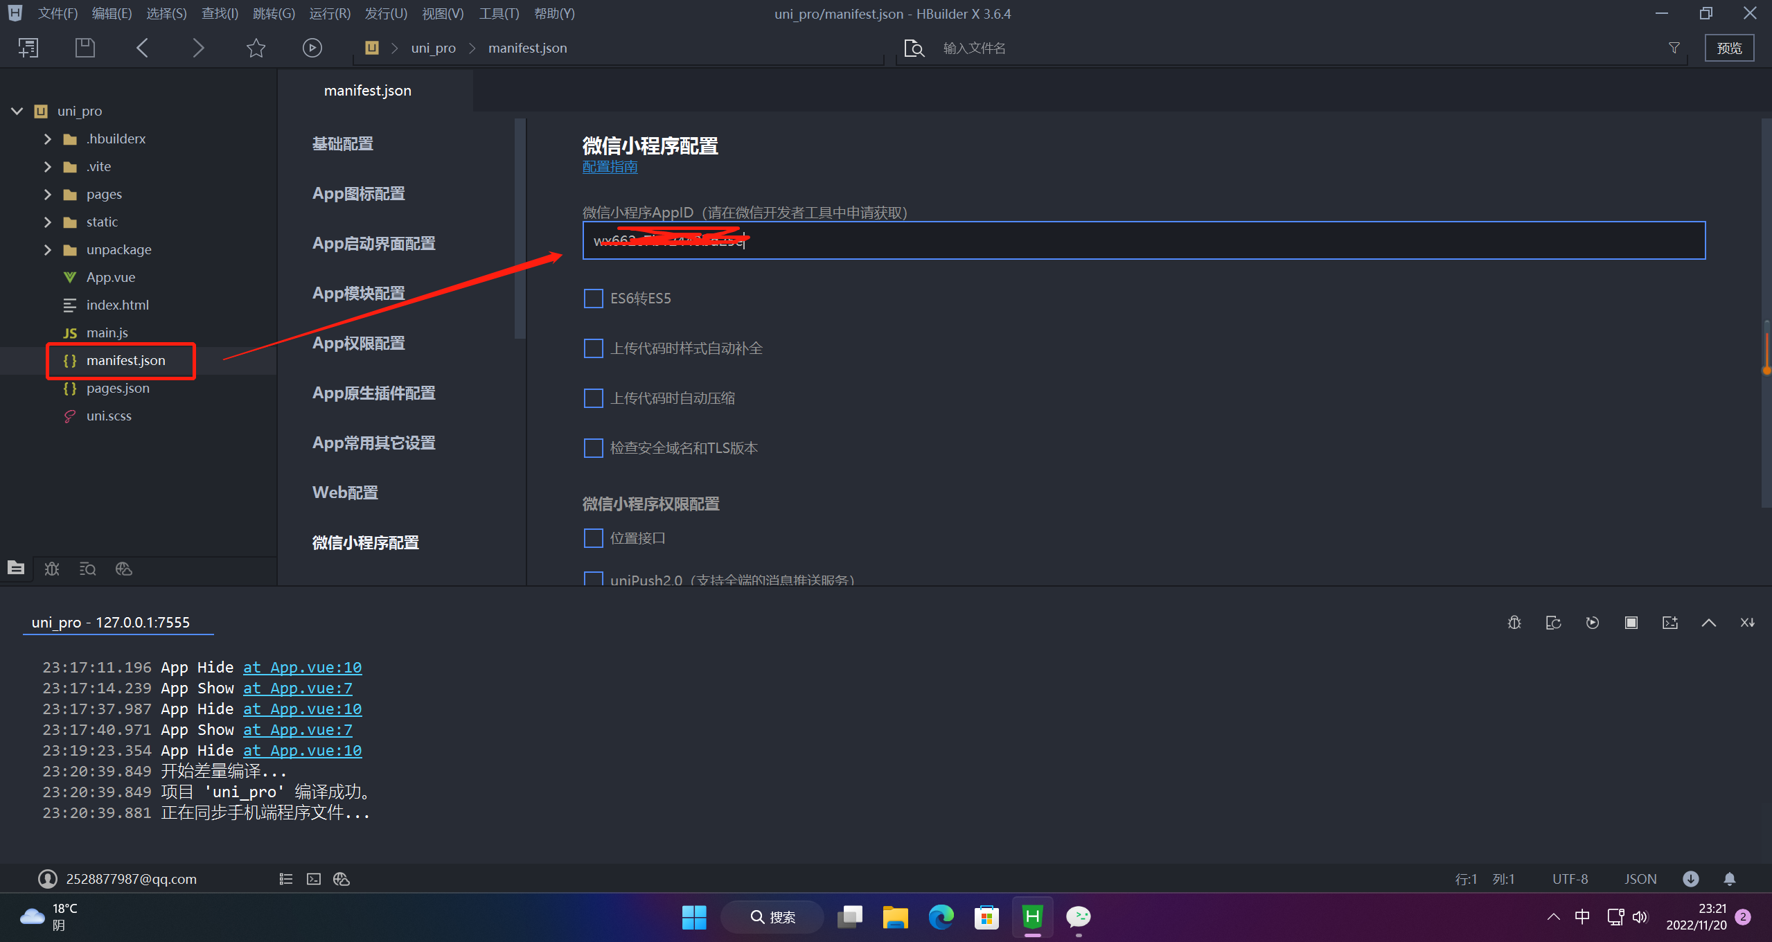The height and width of the screenshot is (942, 1772).
Task: Open the 文件(F) menu
Action: point(57,13)
